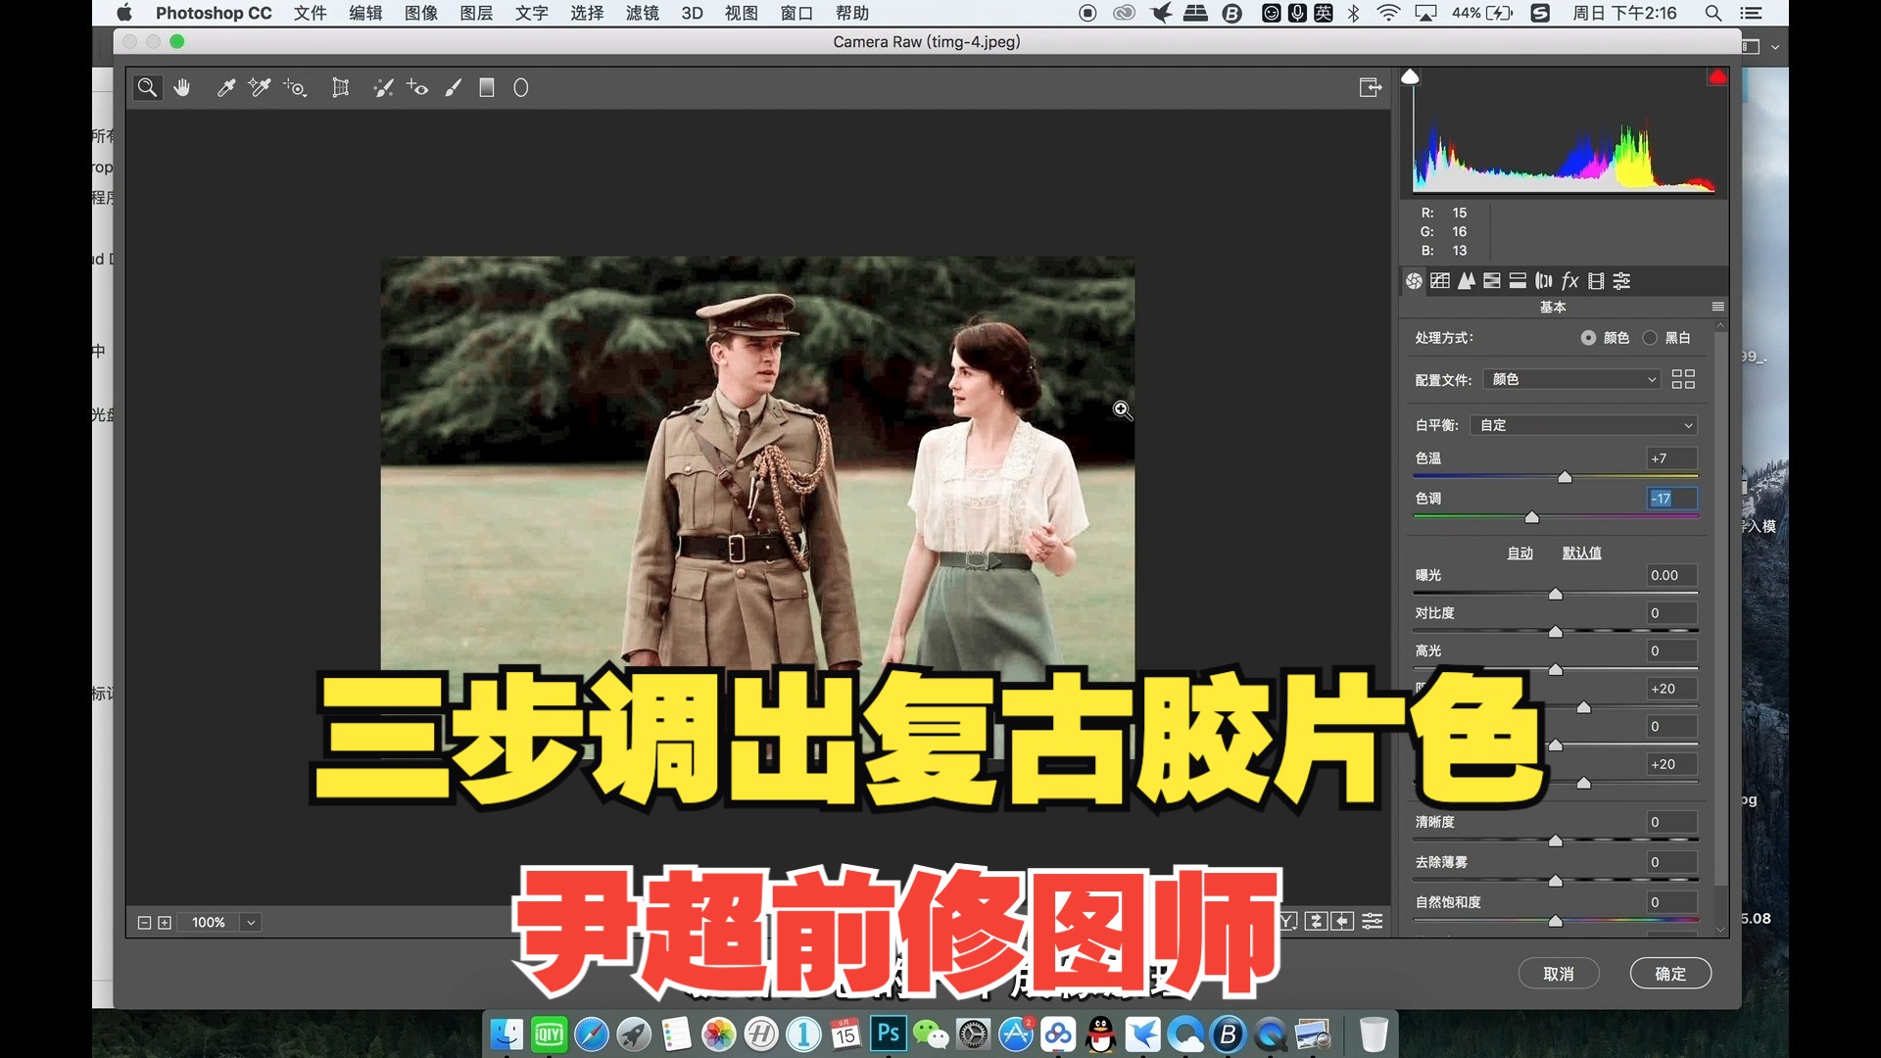Open the 配置文件 profile dropdown
This screenshot has height=1058, width=1881.
[1571, 379]
